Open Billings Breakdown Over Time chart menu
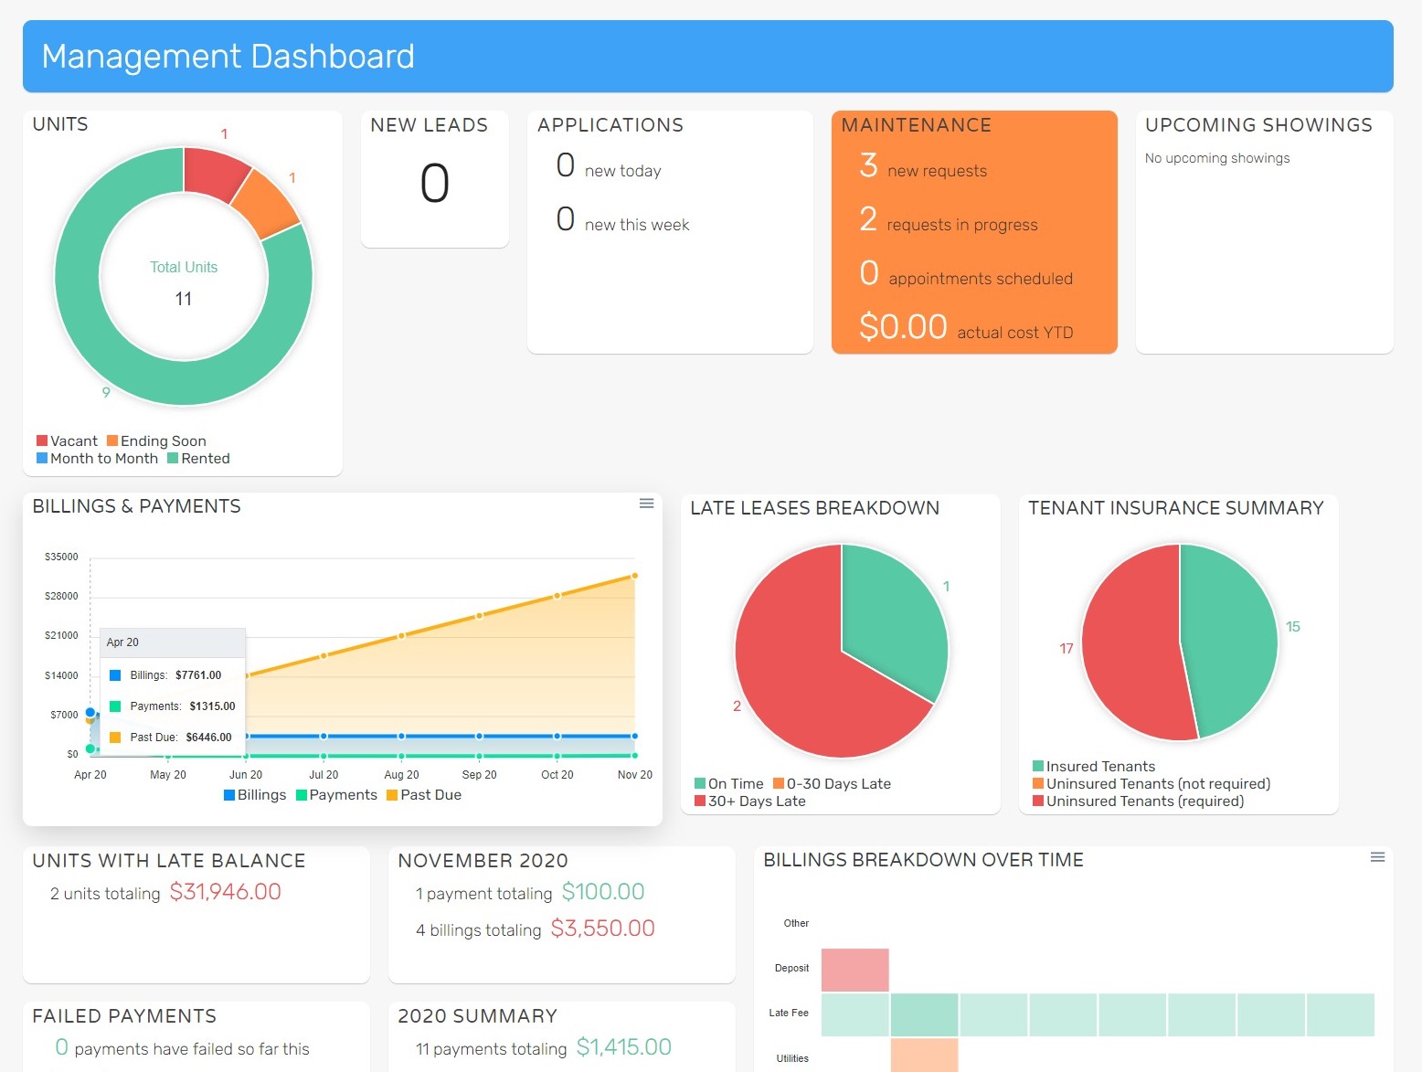Viewport: 1422px width, 1072px height. [1377, 857]
